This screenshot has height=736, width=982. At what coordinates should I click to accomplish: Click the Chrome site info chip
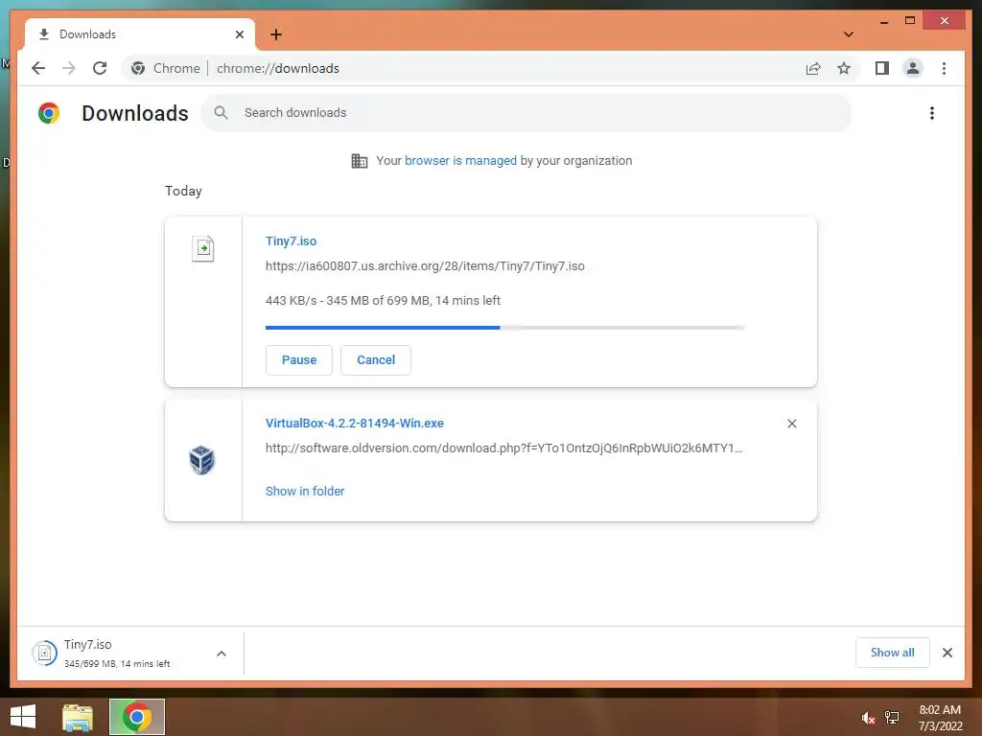click(165, 68)
